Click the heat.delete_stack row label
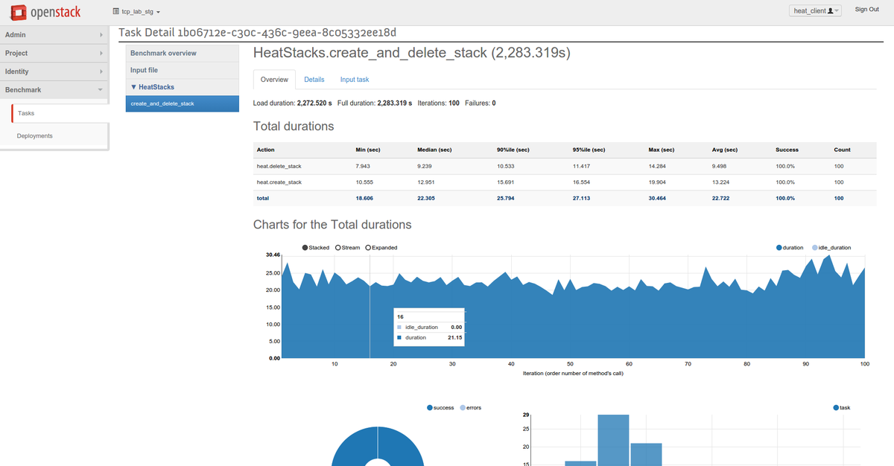This screenshot has height=466, width=894. tap(279, 166)
